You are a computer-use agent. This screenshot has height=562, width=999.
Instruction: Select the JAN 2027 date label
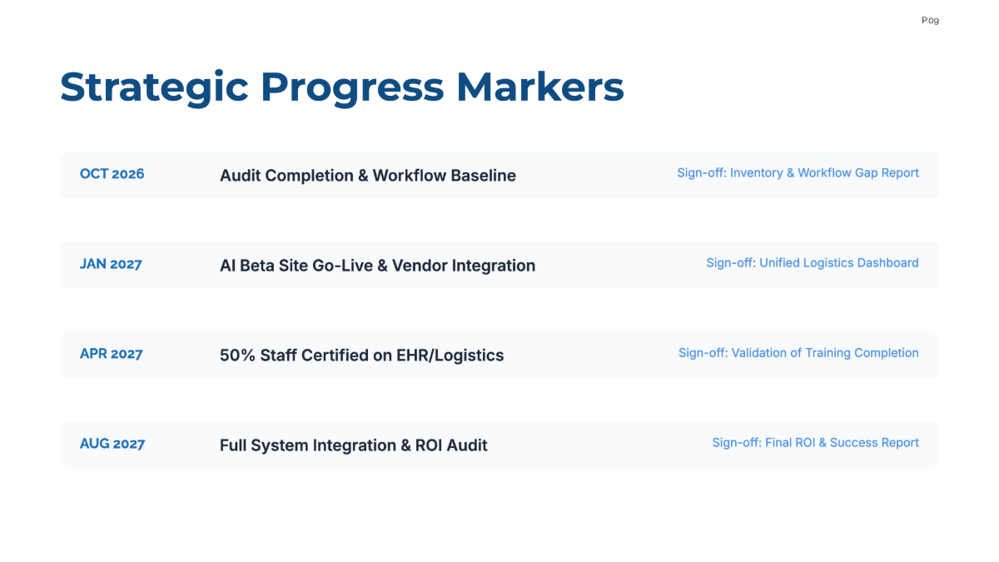(x=111, y=264)
